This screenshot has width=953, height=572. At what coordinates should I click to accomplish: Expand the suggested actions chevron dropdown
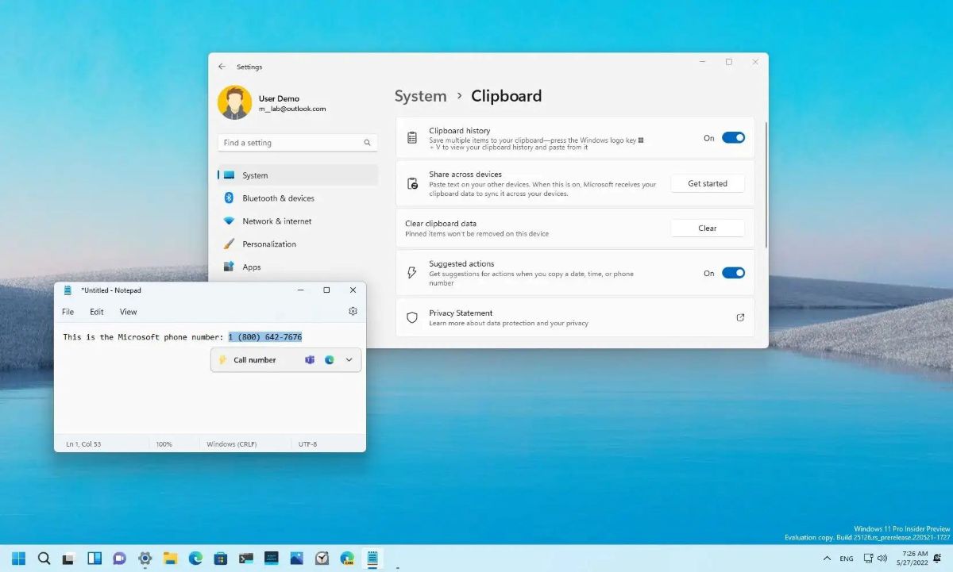point(349,360)
